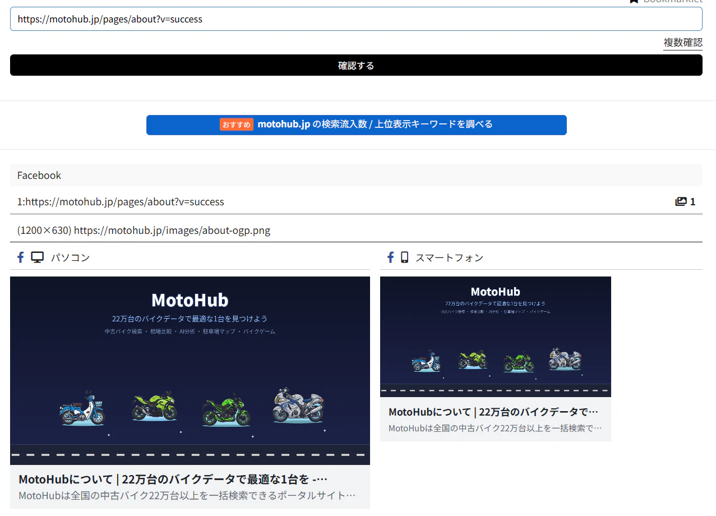Click the Facebook icon beside スマートフォン

391,257
